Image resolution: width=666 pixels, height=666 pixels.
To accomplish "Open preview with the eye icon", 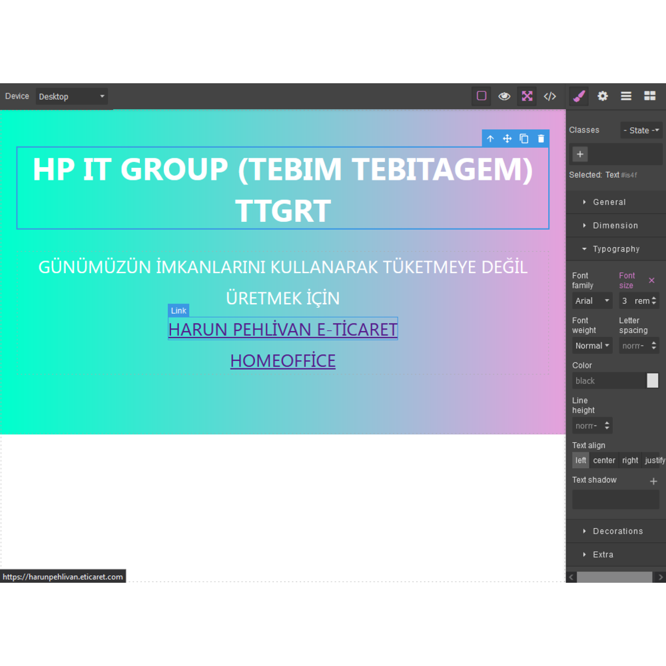I will click(x=504, y=96).
